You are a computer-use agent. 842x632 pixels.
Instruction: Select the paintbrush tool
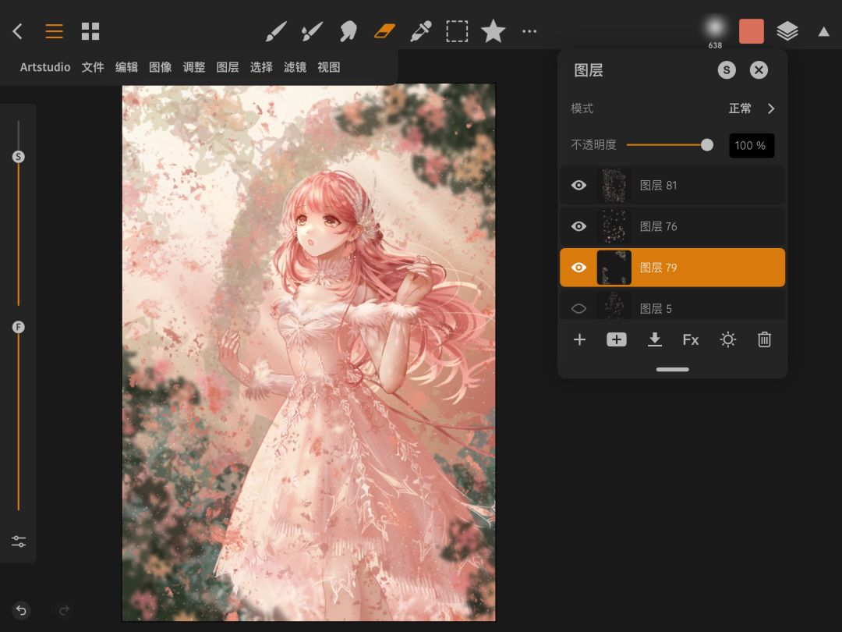(x=276, y=31)
